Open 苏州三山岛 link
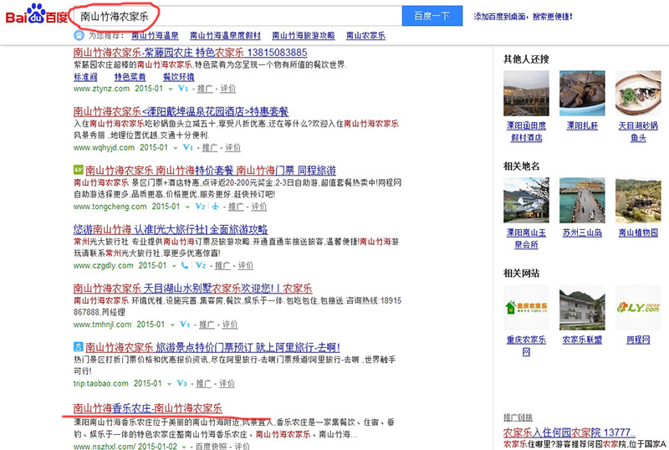The height and width of the screenshot is (450, 669). click(x=582, y=233)
